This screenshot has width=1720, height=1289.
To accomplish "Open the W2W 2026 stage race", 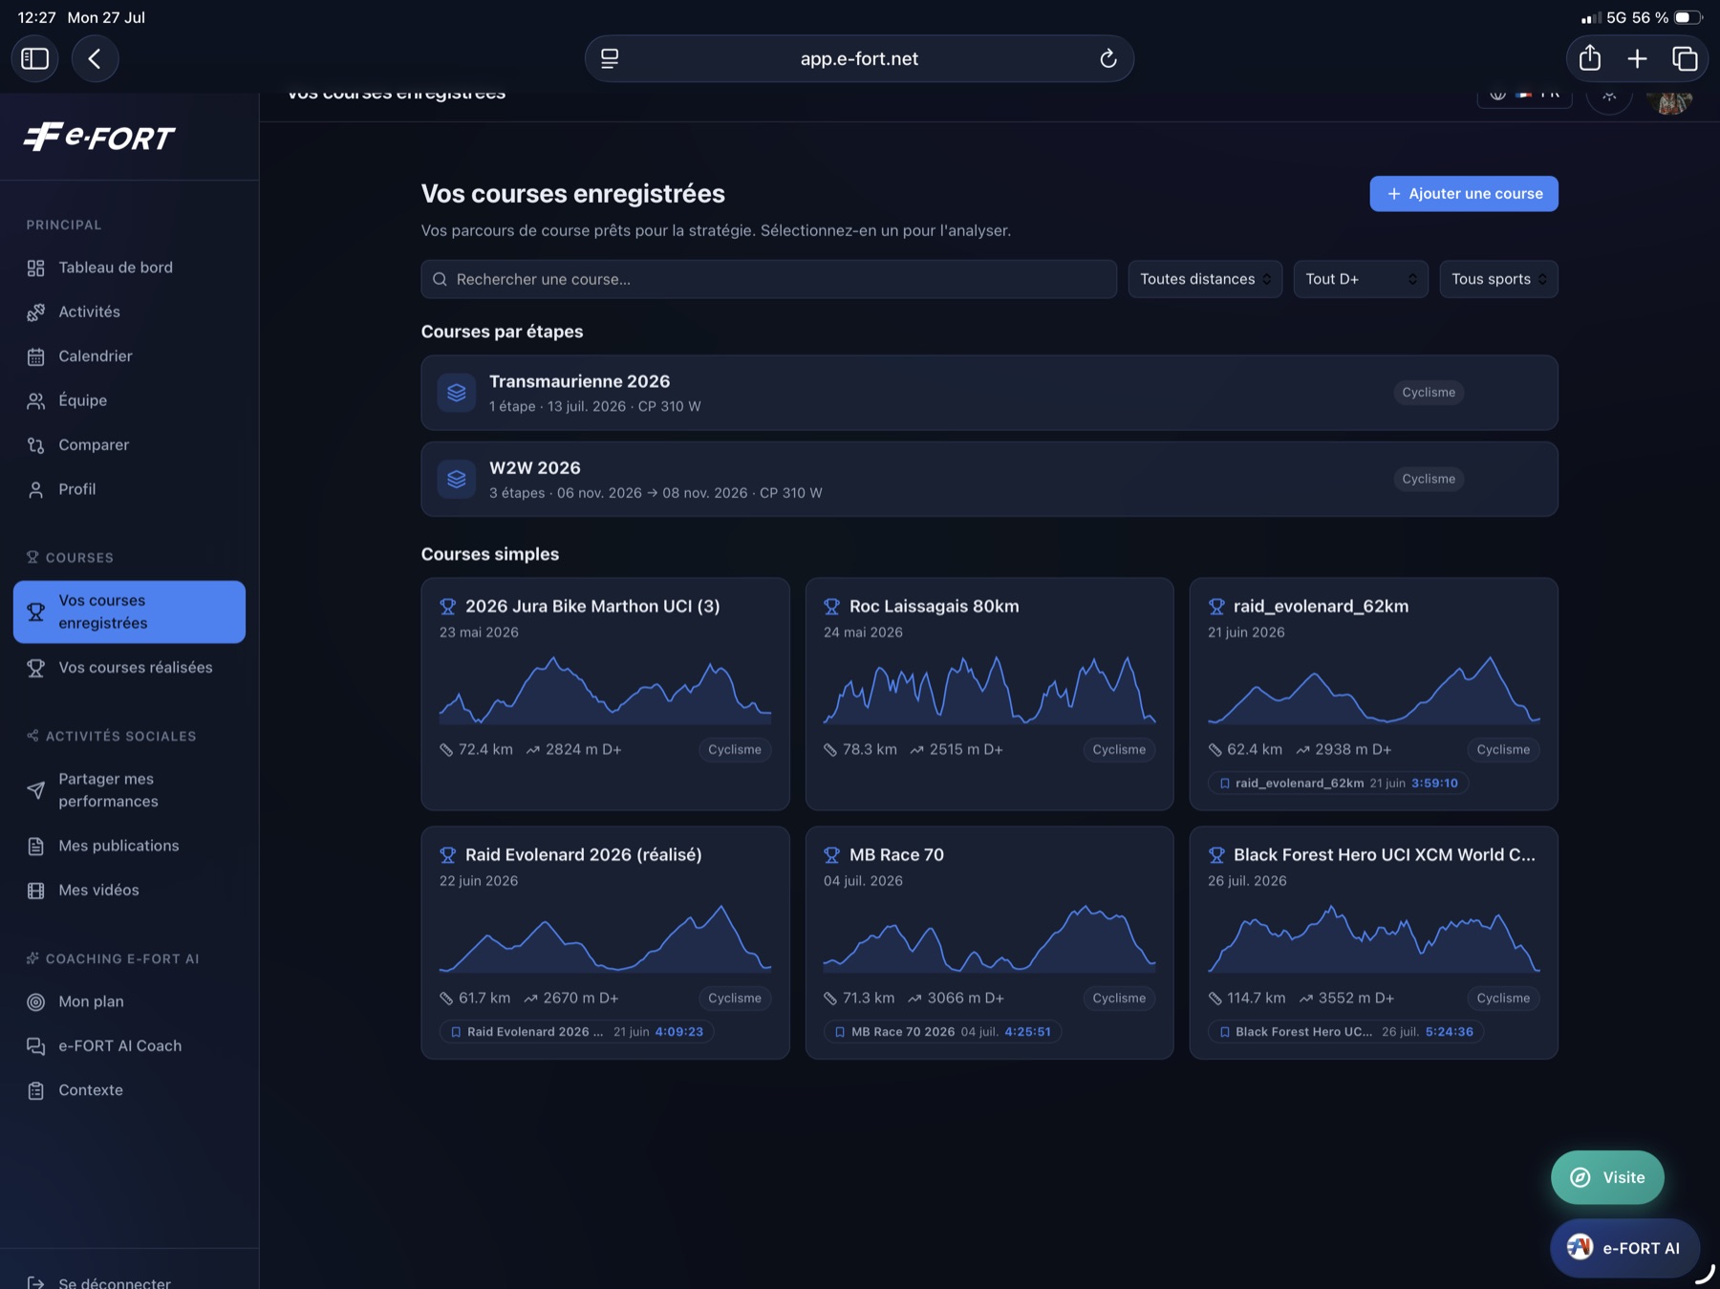I will coord(989,479).
